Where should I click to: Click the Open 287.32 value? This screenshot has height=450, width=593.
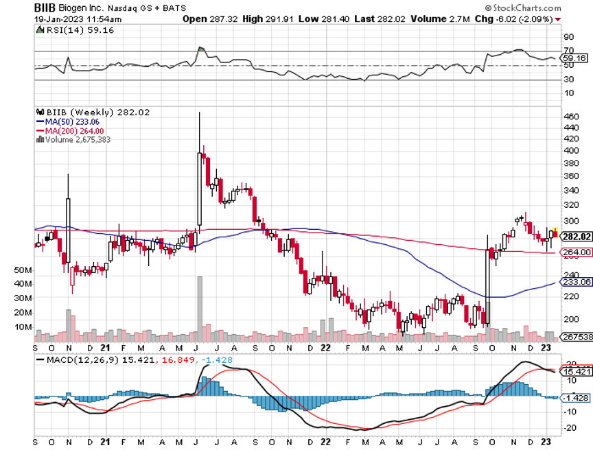pos(210,19)
